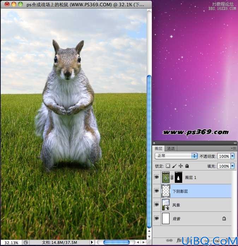
Task: Open the 不透明度 opacity slider arrow
Action: pos(232,156)
